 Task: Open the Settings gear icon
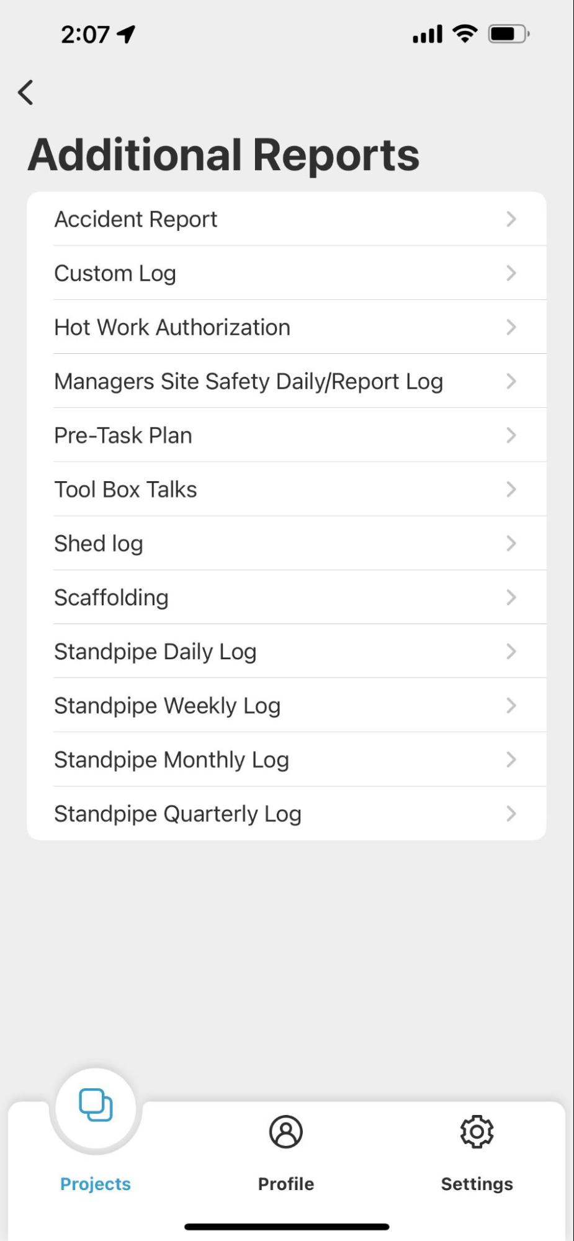click(x=477, y=1131)
